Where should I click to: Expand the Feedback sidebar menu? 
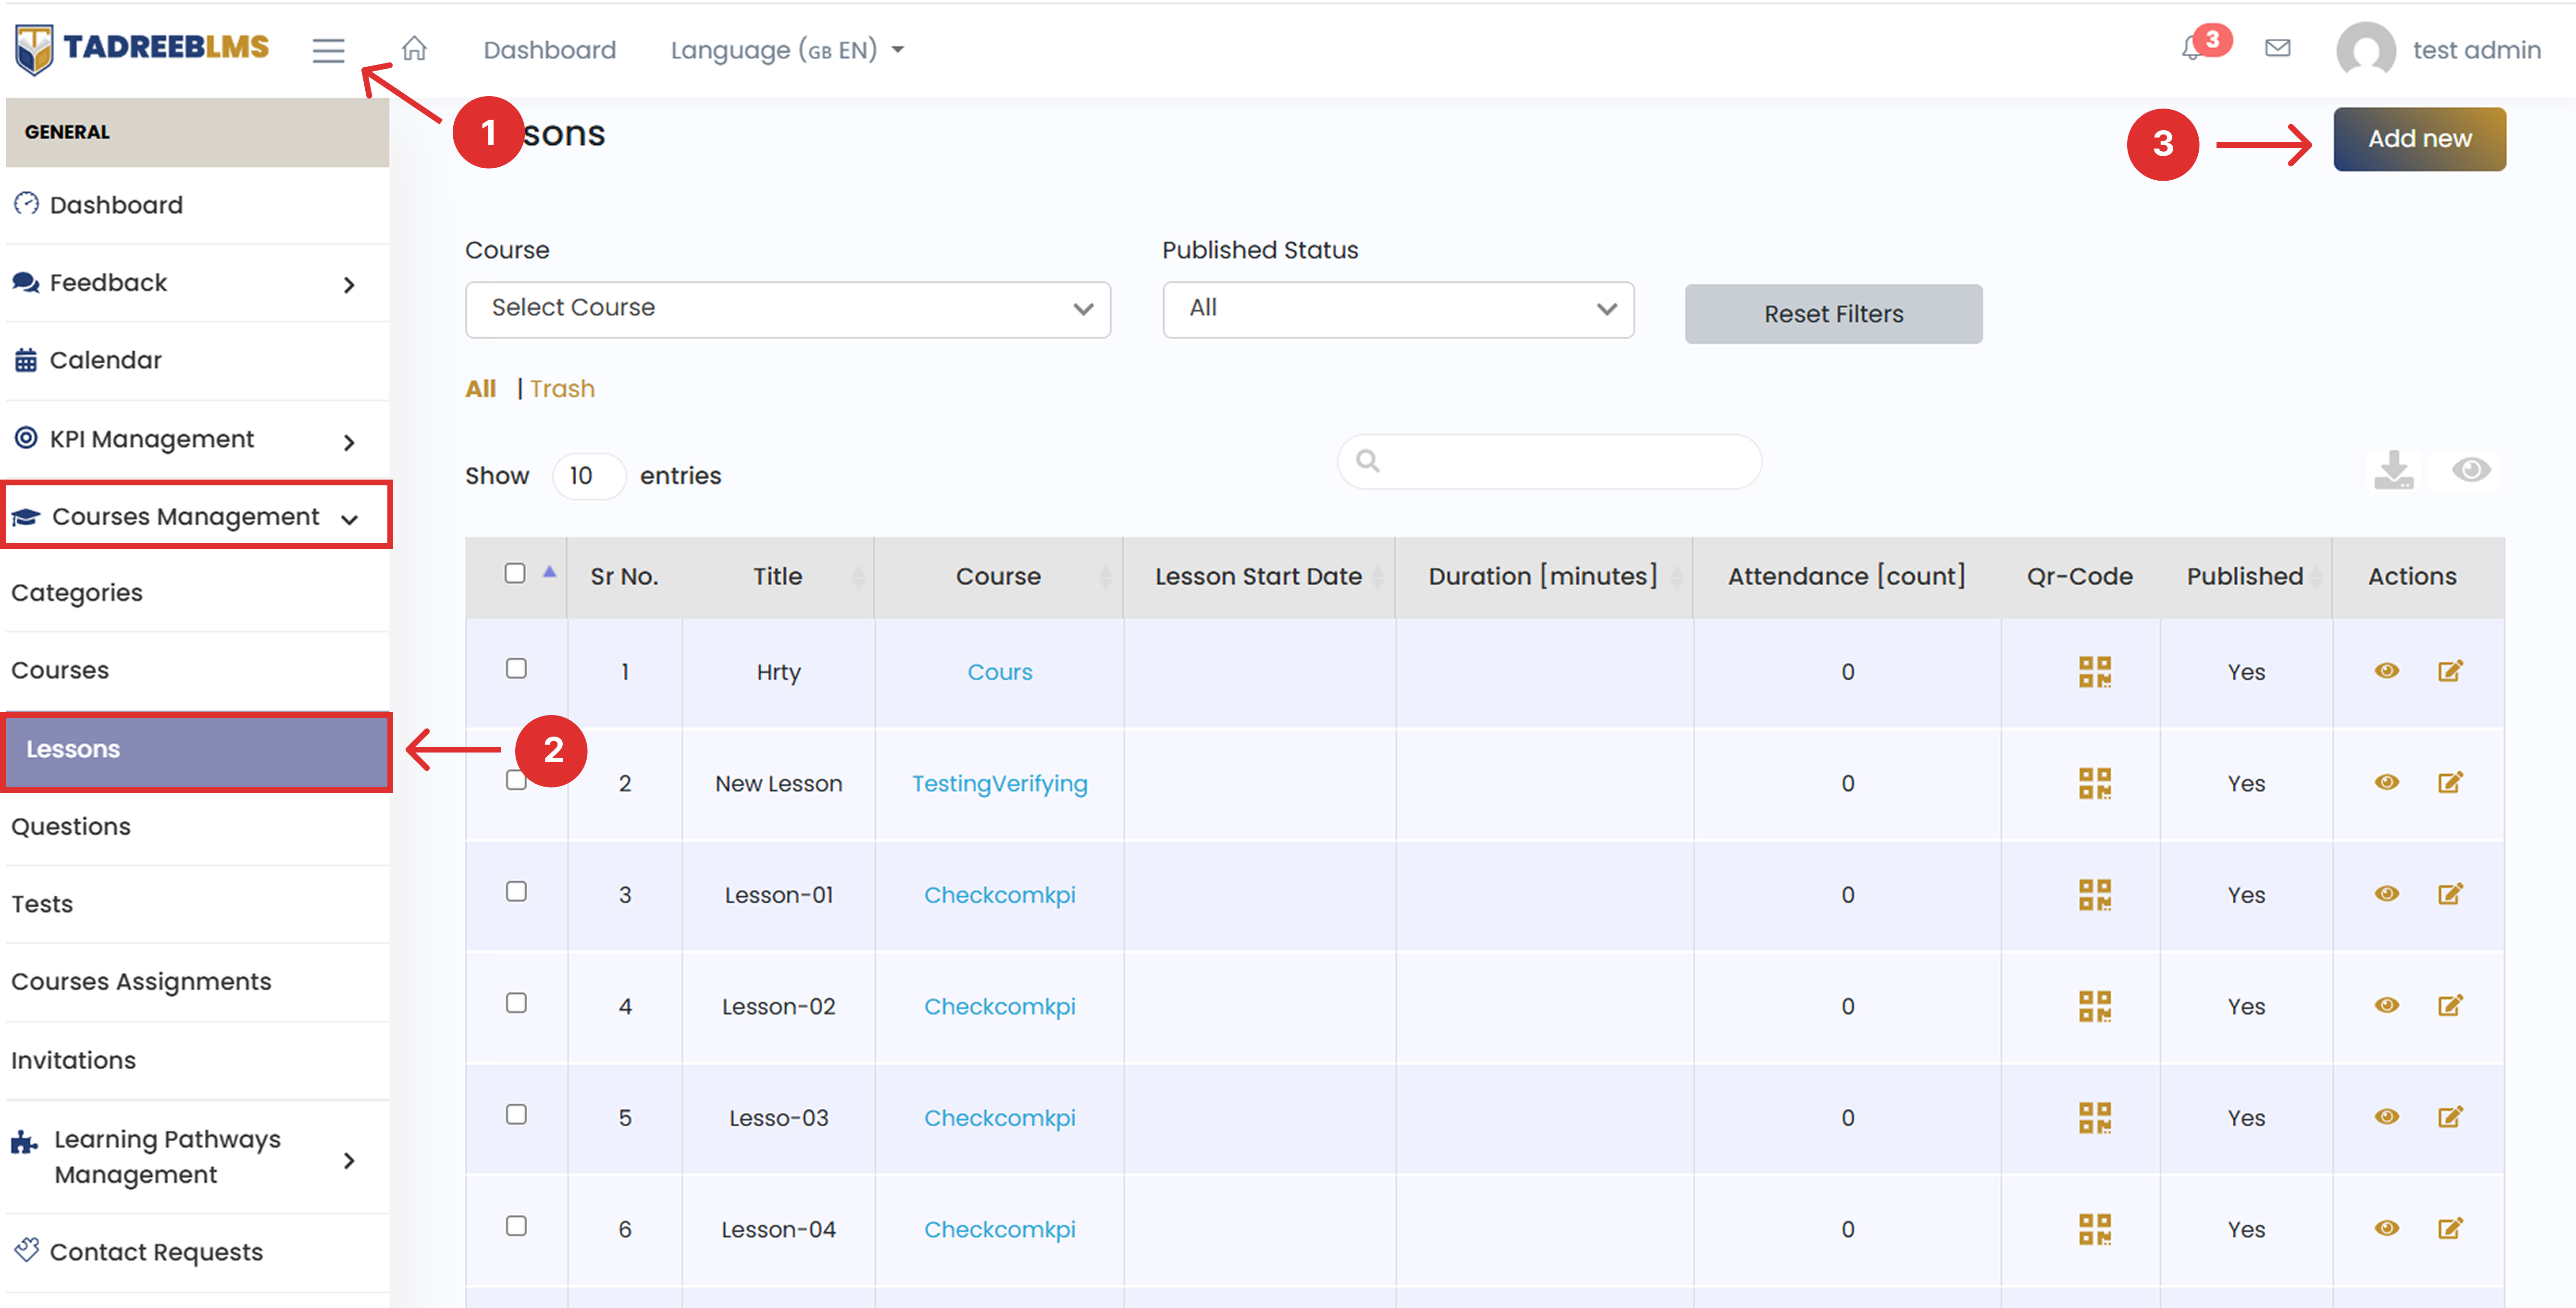click(x=197, y=283)
